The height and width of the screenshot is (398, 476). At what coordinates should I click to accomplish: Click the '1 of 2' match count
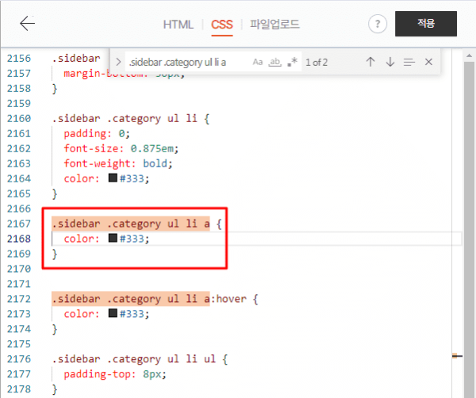click(317, 63)
